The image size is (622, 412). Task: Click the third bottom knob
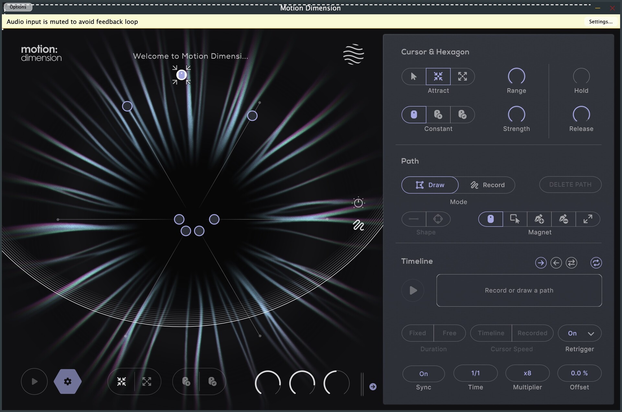pos(336,383)
